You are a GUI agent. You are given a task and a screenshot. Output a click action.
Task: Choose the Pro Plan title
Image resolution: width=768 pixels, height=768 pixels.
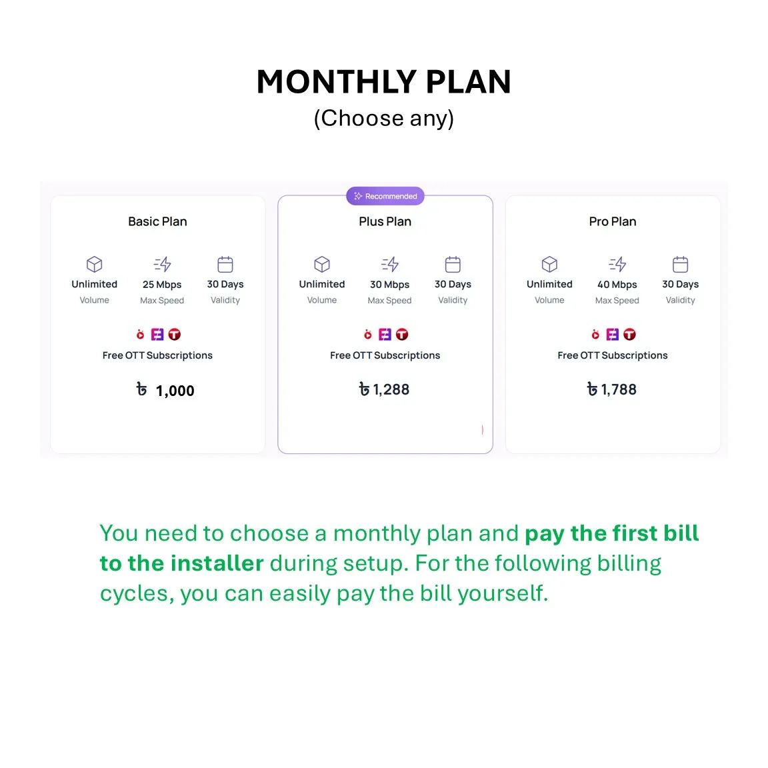[613, 221]
